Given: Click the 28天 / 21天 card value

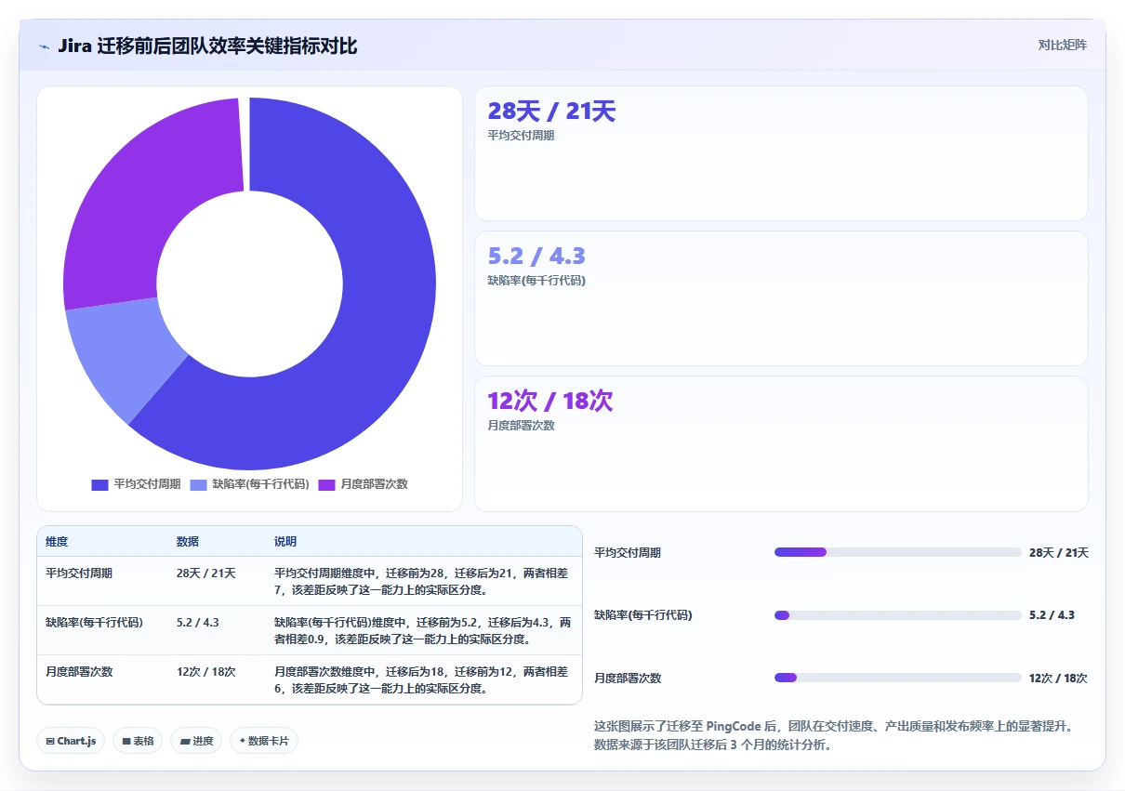Looking at the screenshot, I should pyautogui.click(x=551, y=112).
